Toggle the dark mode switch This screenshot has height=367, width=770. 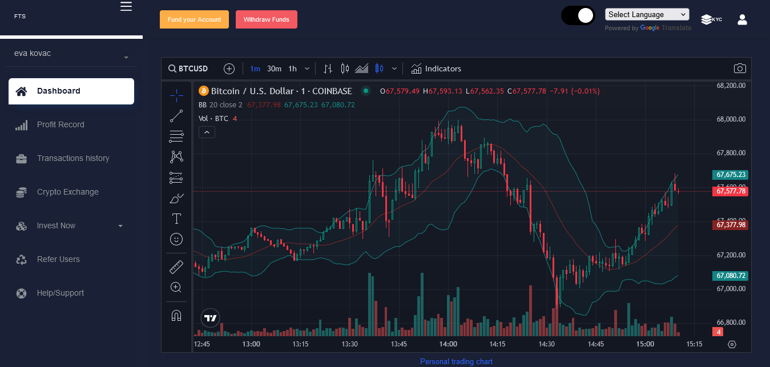coord(578,16)
